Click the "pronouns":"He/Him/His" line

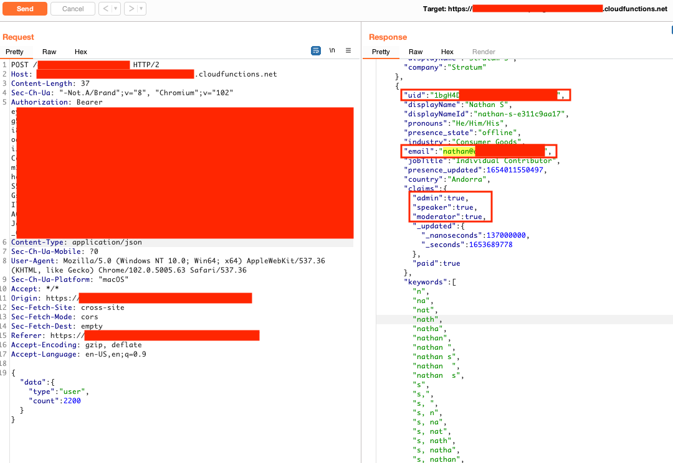[x=456, y=123]
